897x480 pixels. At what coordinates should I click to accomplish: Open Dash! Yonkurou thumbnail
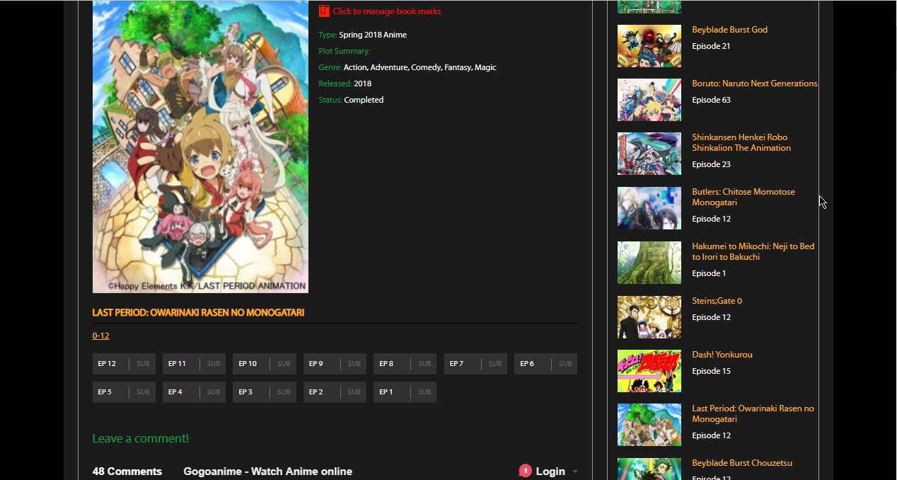[x=649, y=371]
